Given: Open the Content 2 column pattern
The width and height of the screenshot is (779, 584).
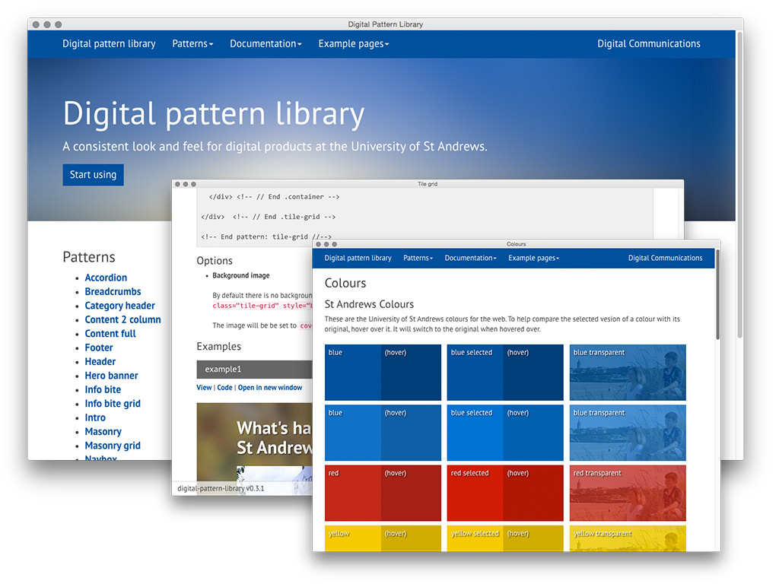Looking at the screenshot, I should click(x=122, y=319).
